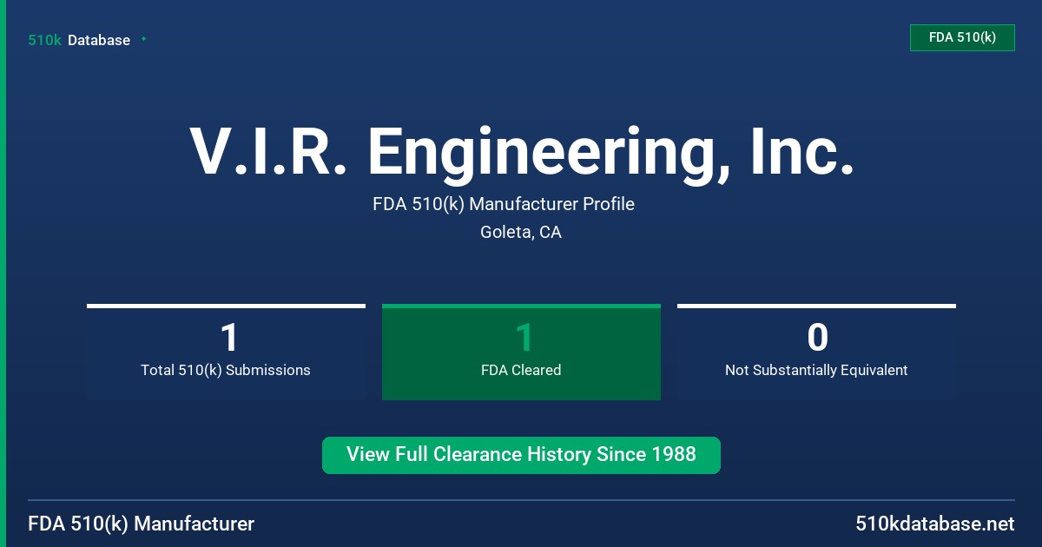The image size is (1042, 547).
Task: Visit the 510kdatabase.net link
Action: click(935, 524)
